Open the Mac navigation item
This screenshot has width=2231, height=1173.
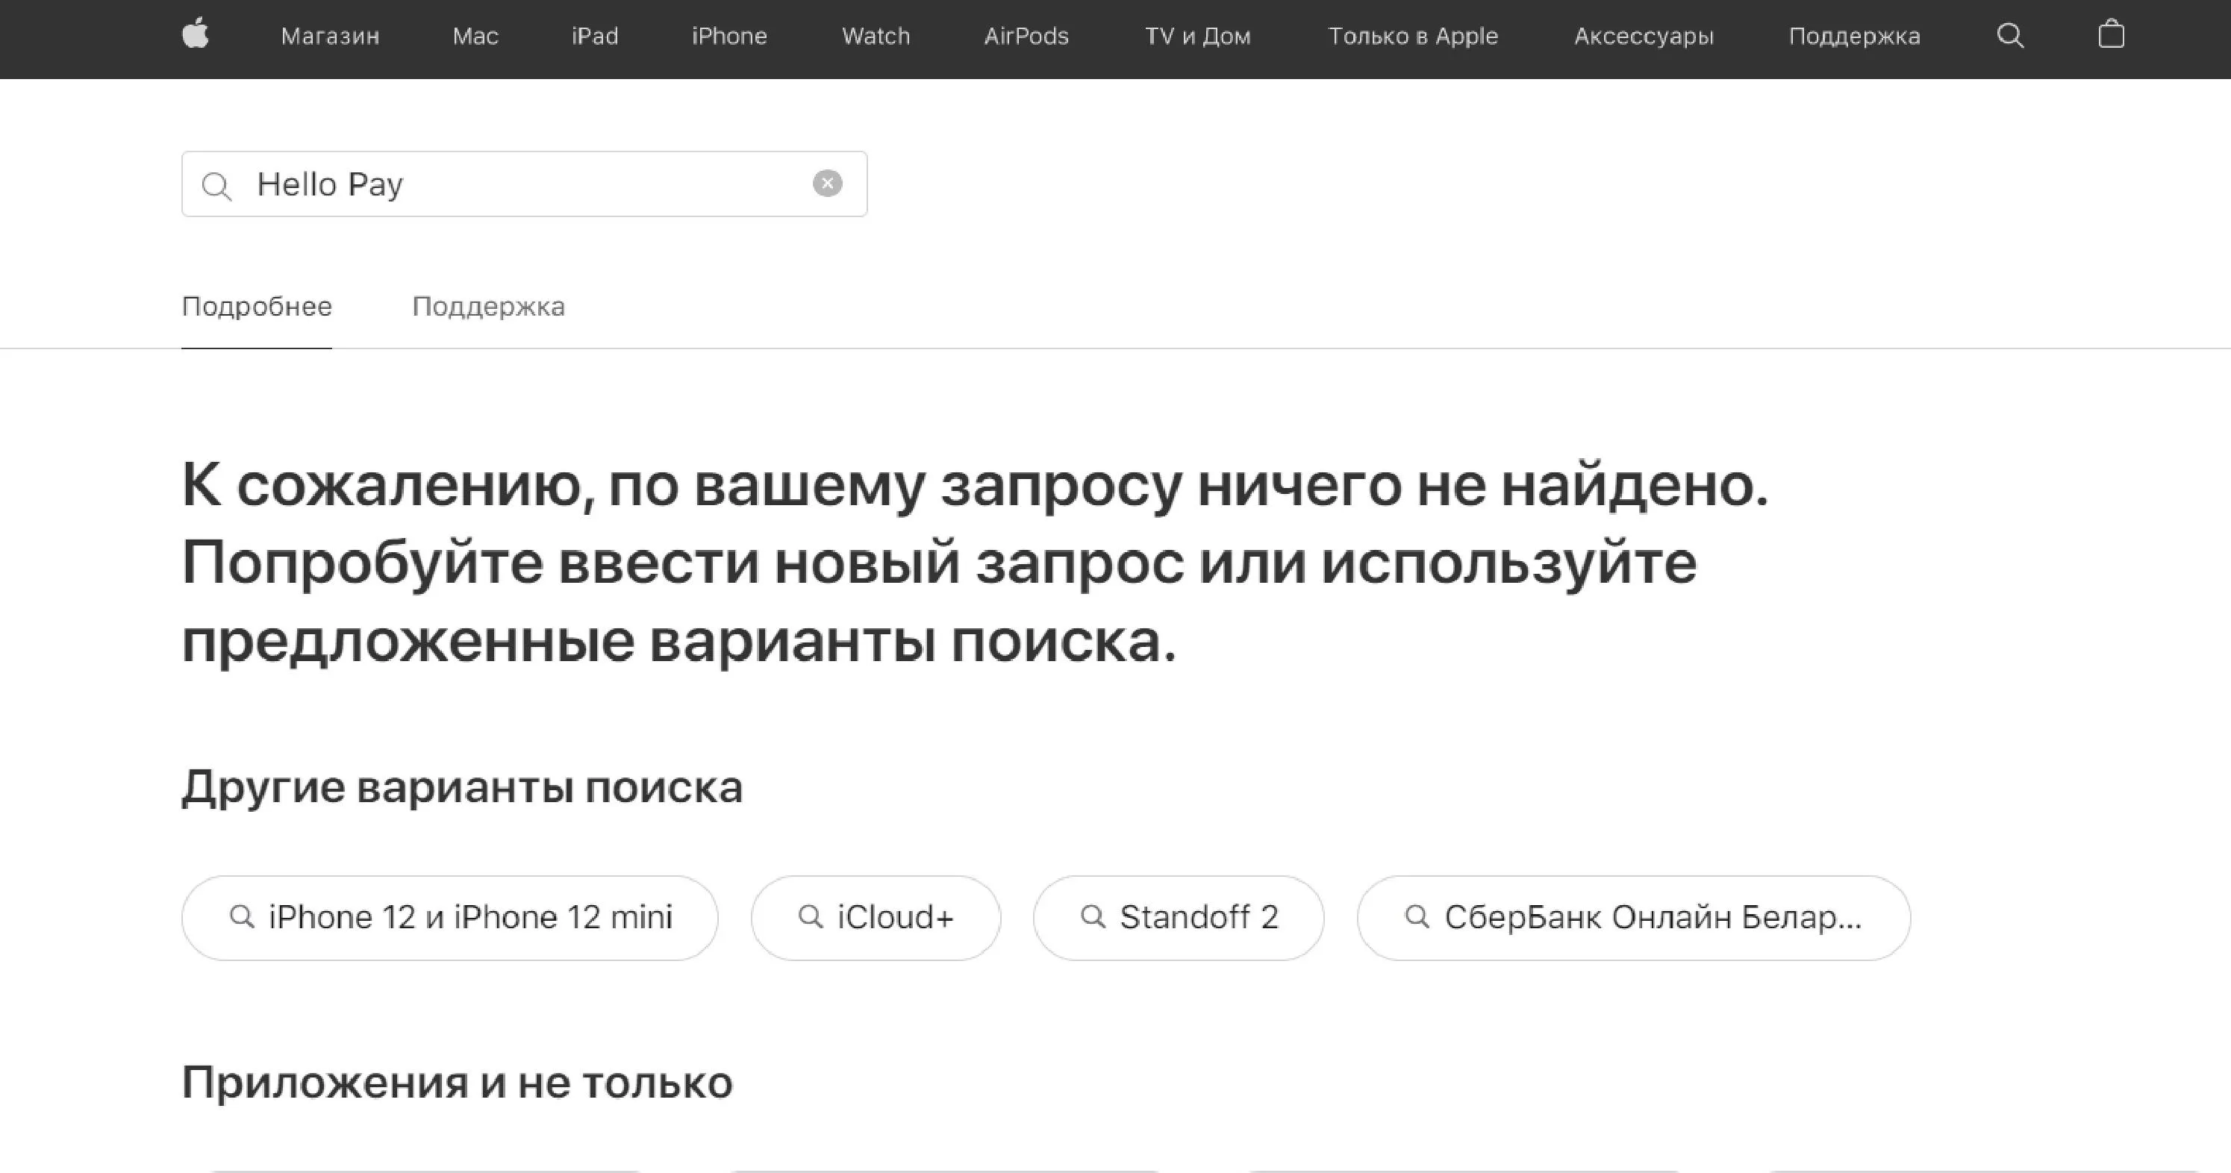(x=475, y=37)
